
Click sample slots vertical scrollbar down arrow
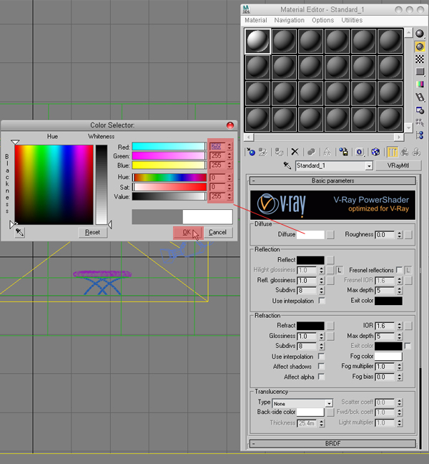(x=408, y=128)
